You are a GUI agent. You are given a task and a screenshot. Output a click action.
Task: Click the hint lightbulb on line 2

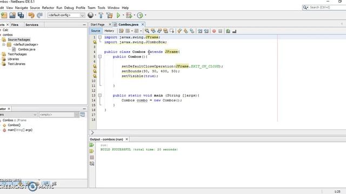tap(95, 42)
